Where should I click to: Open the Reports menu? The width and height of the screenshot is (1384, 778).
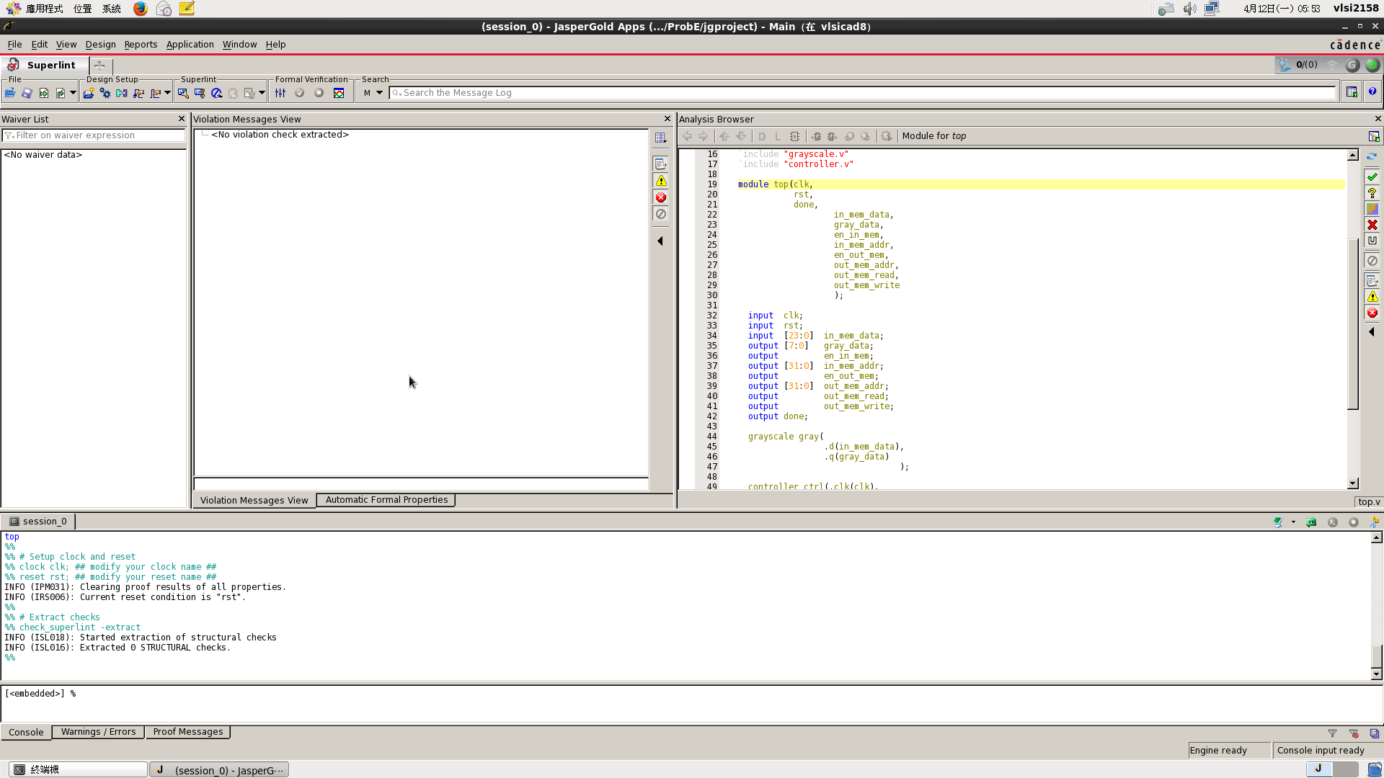[141, 45]
